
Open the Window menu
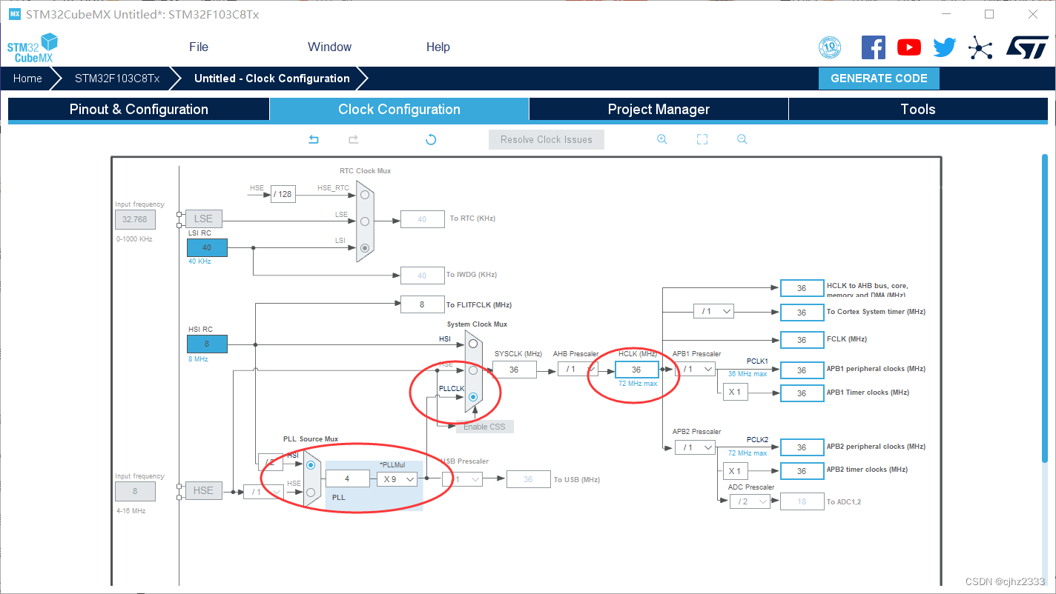click(x=330, y=47)
